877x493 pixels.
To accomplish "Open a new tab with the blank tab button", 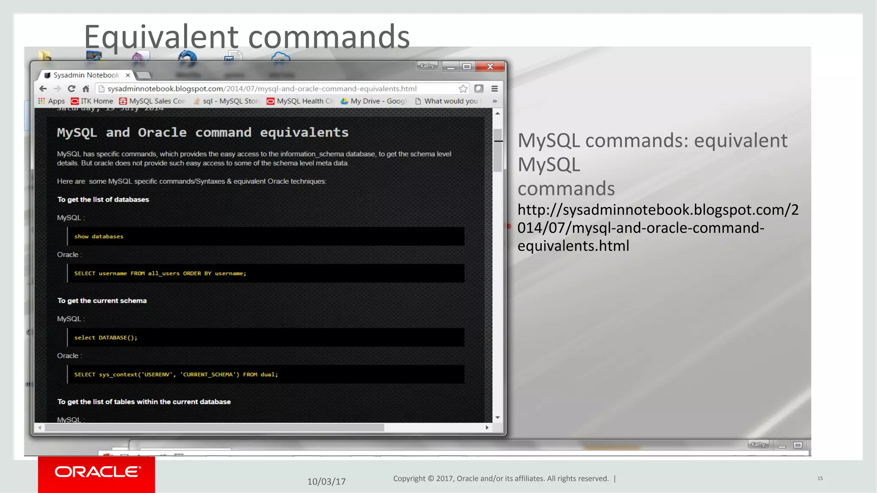I will pyautogui.click(x=144, y=75).
